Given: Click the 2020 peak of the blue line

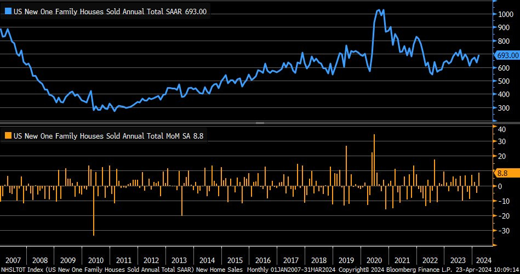Looking at the screenshot, I should tap(379, 10).
